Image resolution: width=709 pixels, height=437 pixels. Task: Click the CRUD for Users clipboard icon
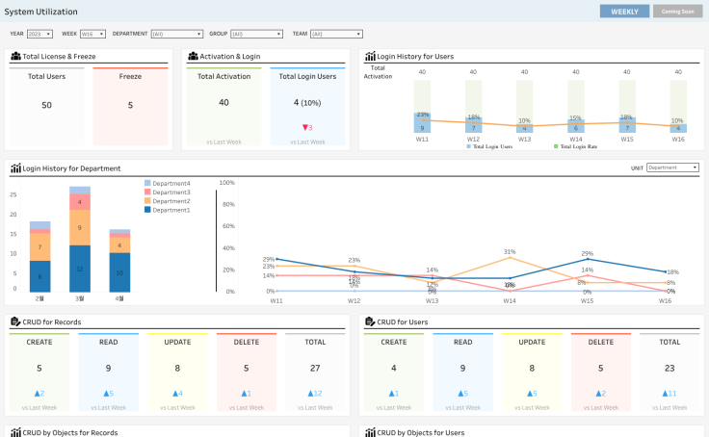point(370,321)
